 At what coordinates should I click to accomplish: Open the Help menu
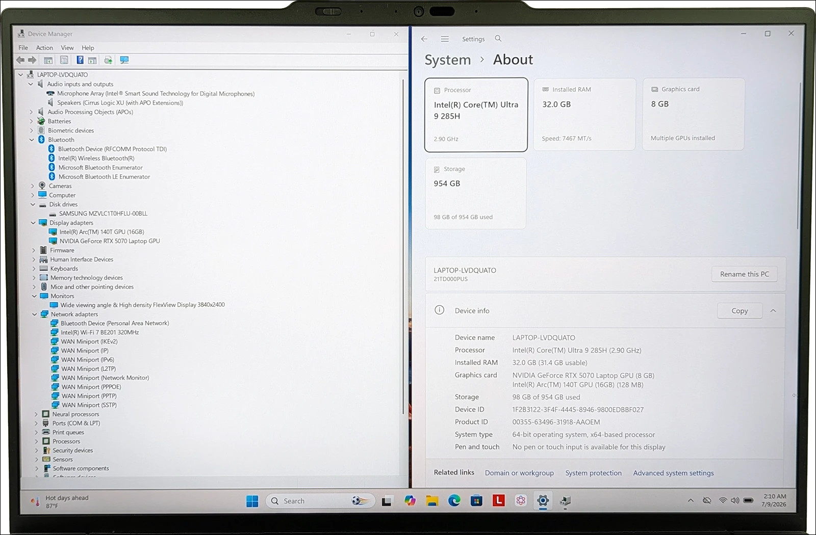(88, 48)
